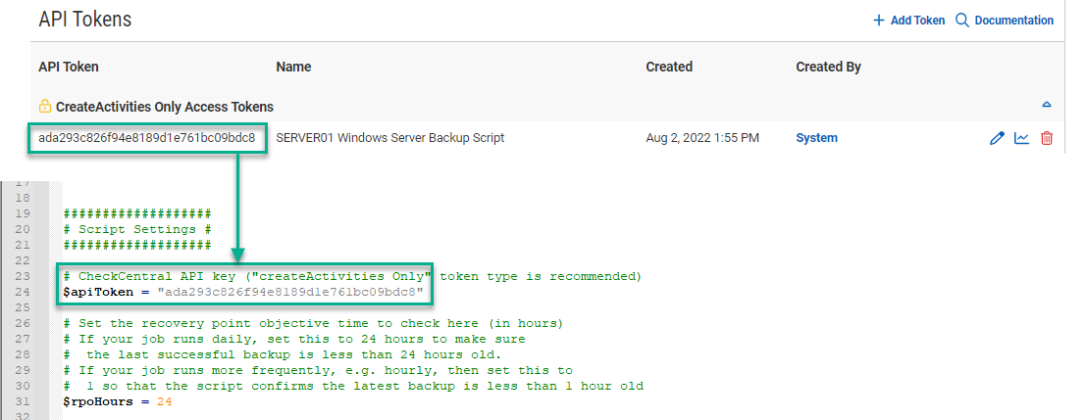Click the token value ada293c826f in the table
Image resolution: width=1087 pixels, height=420 pixels.
pyautogui.click(x=146, y=138)
